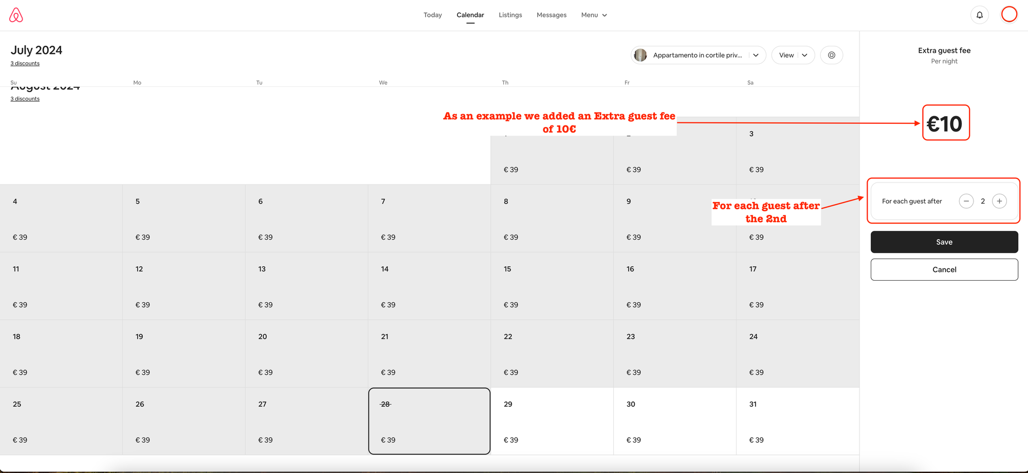
Task: Pick the August 31 date cell
Action: 797,421
